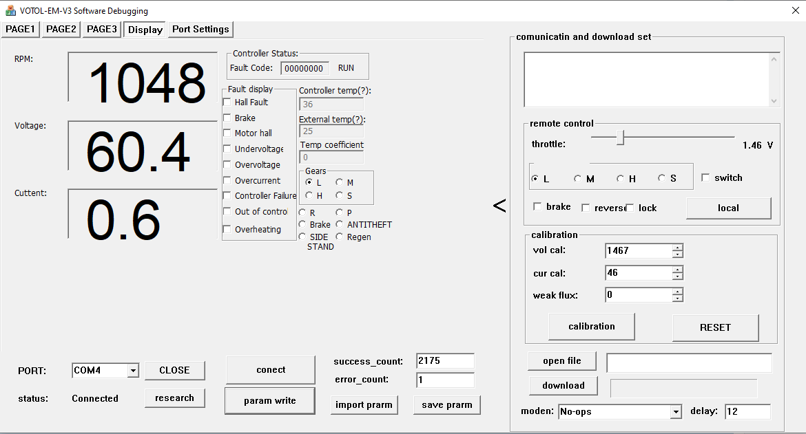The width and height of the screenshot is (806, 434).
Task: Open the Port Settings tab
Action: pos(200,29)
